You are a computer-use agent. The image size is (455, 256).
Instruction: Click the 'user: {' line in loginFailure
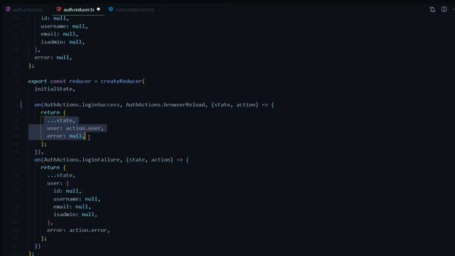(x=58, y=183)
